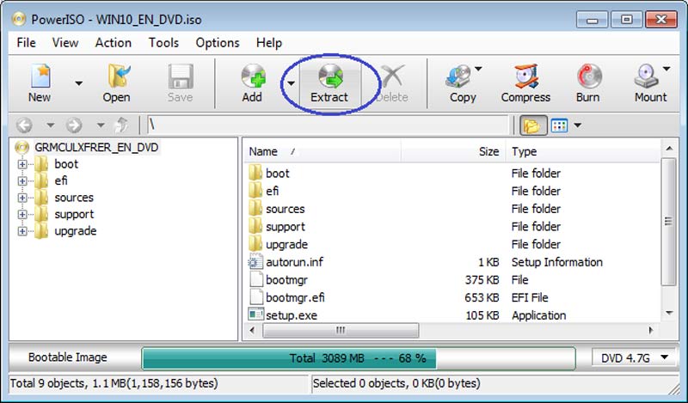Screen dimensions: 688x403
Task: Open the Action menu
Action: (x=114, y=43)
